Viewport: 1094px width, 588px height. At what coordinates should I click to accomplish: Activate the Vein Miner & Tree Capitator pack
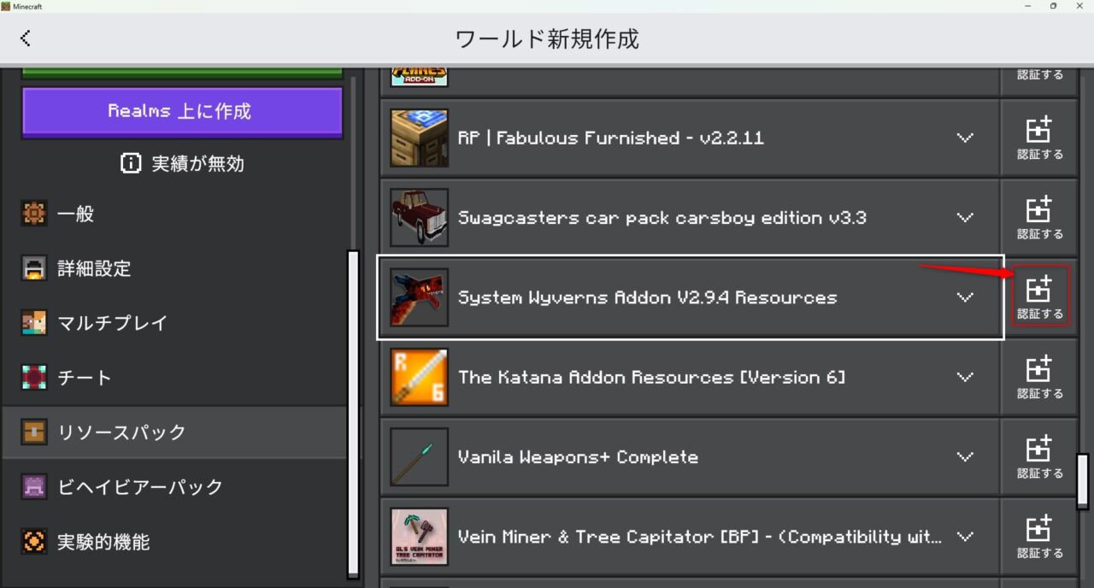pos(1039,536)
